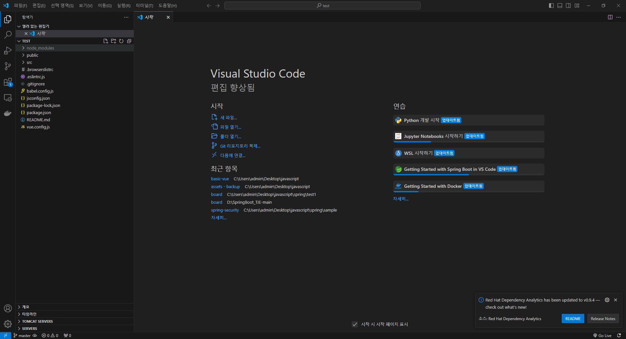Open remote window indicator in status bar
Screen dimensions: 626x339
(6, 335)
